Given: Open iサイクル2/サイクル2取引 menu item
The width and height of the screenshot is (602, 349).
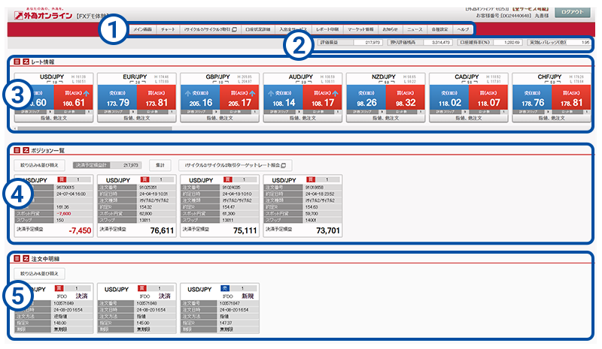Looking at the screenshot, I should pos(211,29).
